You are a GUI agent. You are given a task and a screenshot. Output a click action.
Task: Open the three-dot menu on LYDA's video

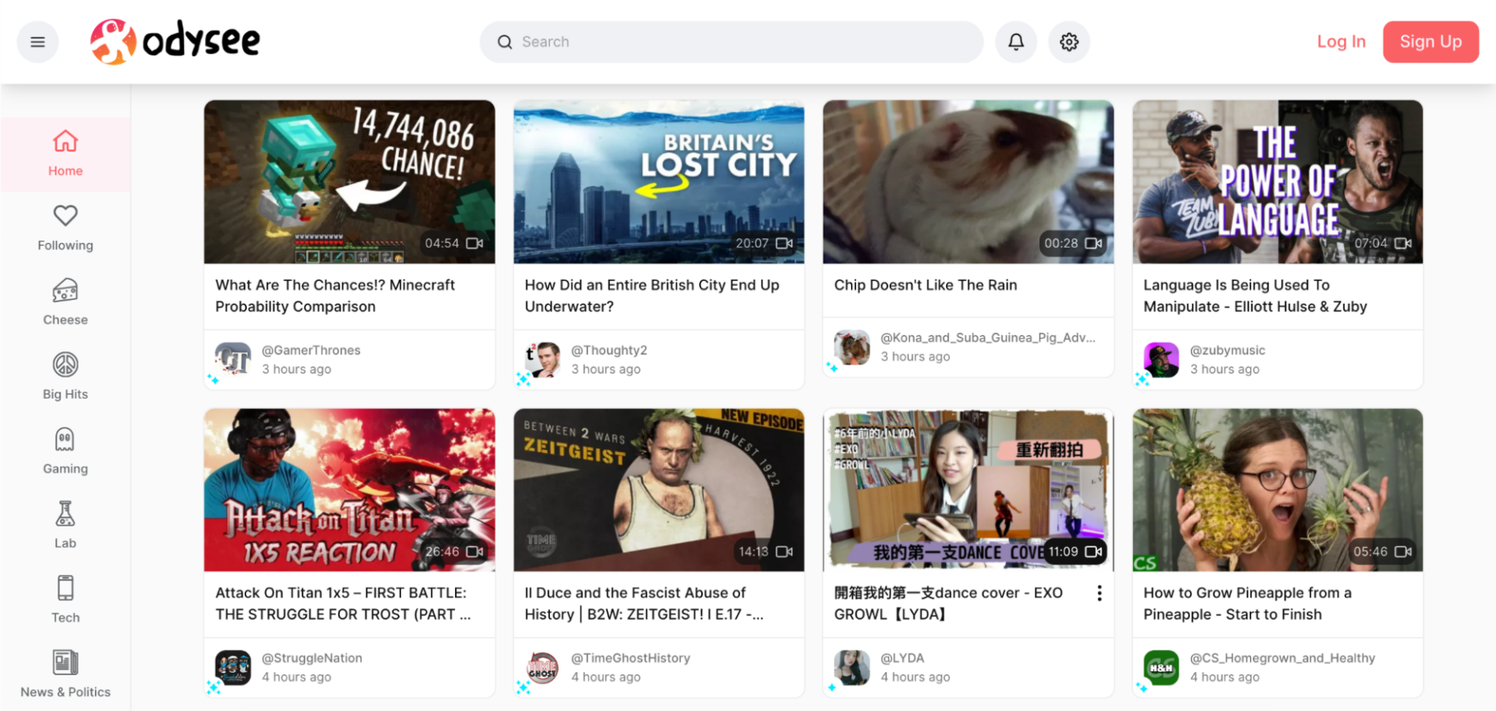pos(1099,593)
